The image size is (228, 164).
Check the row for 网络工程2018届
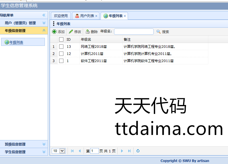[x=61, y=46]
